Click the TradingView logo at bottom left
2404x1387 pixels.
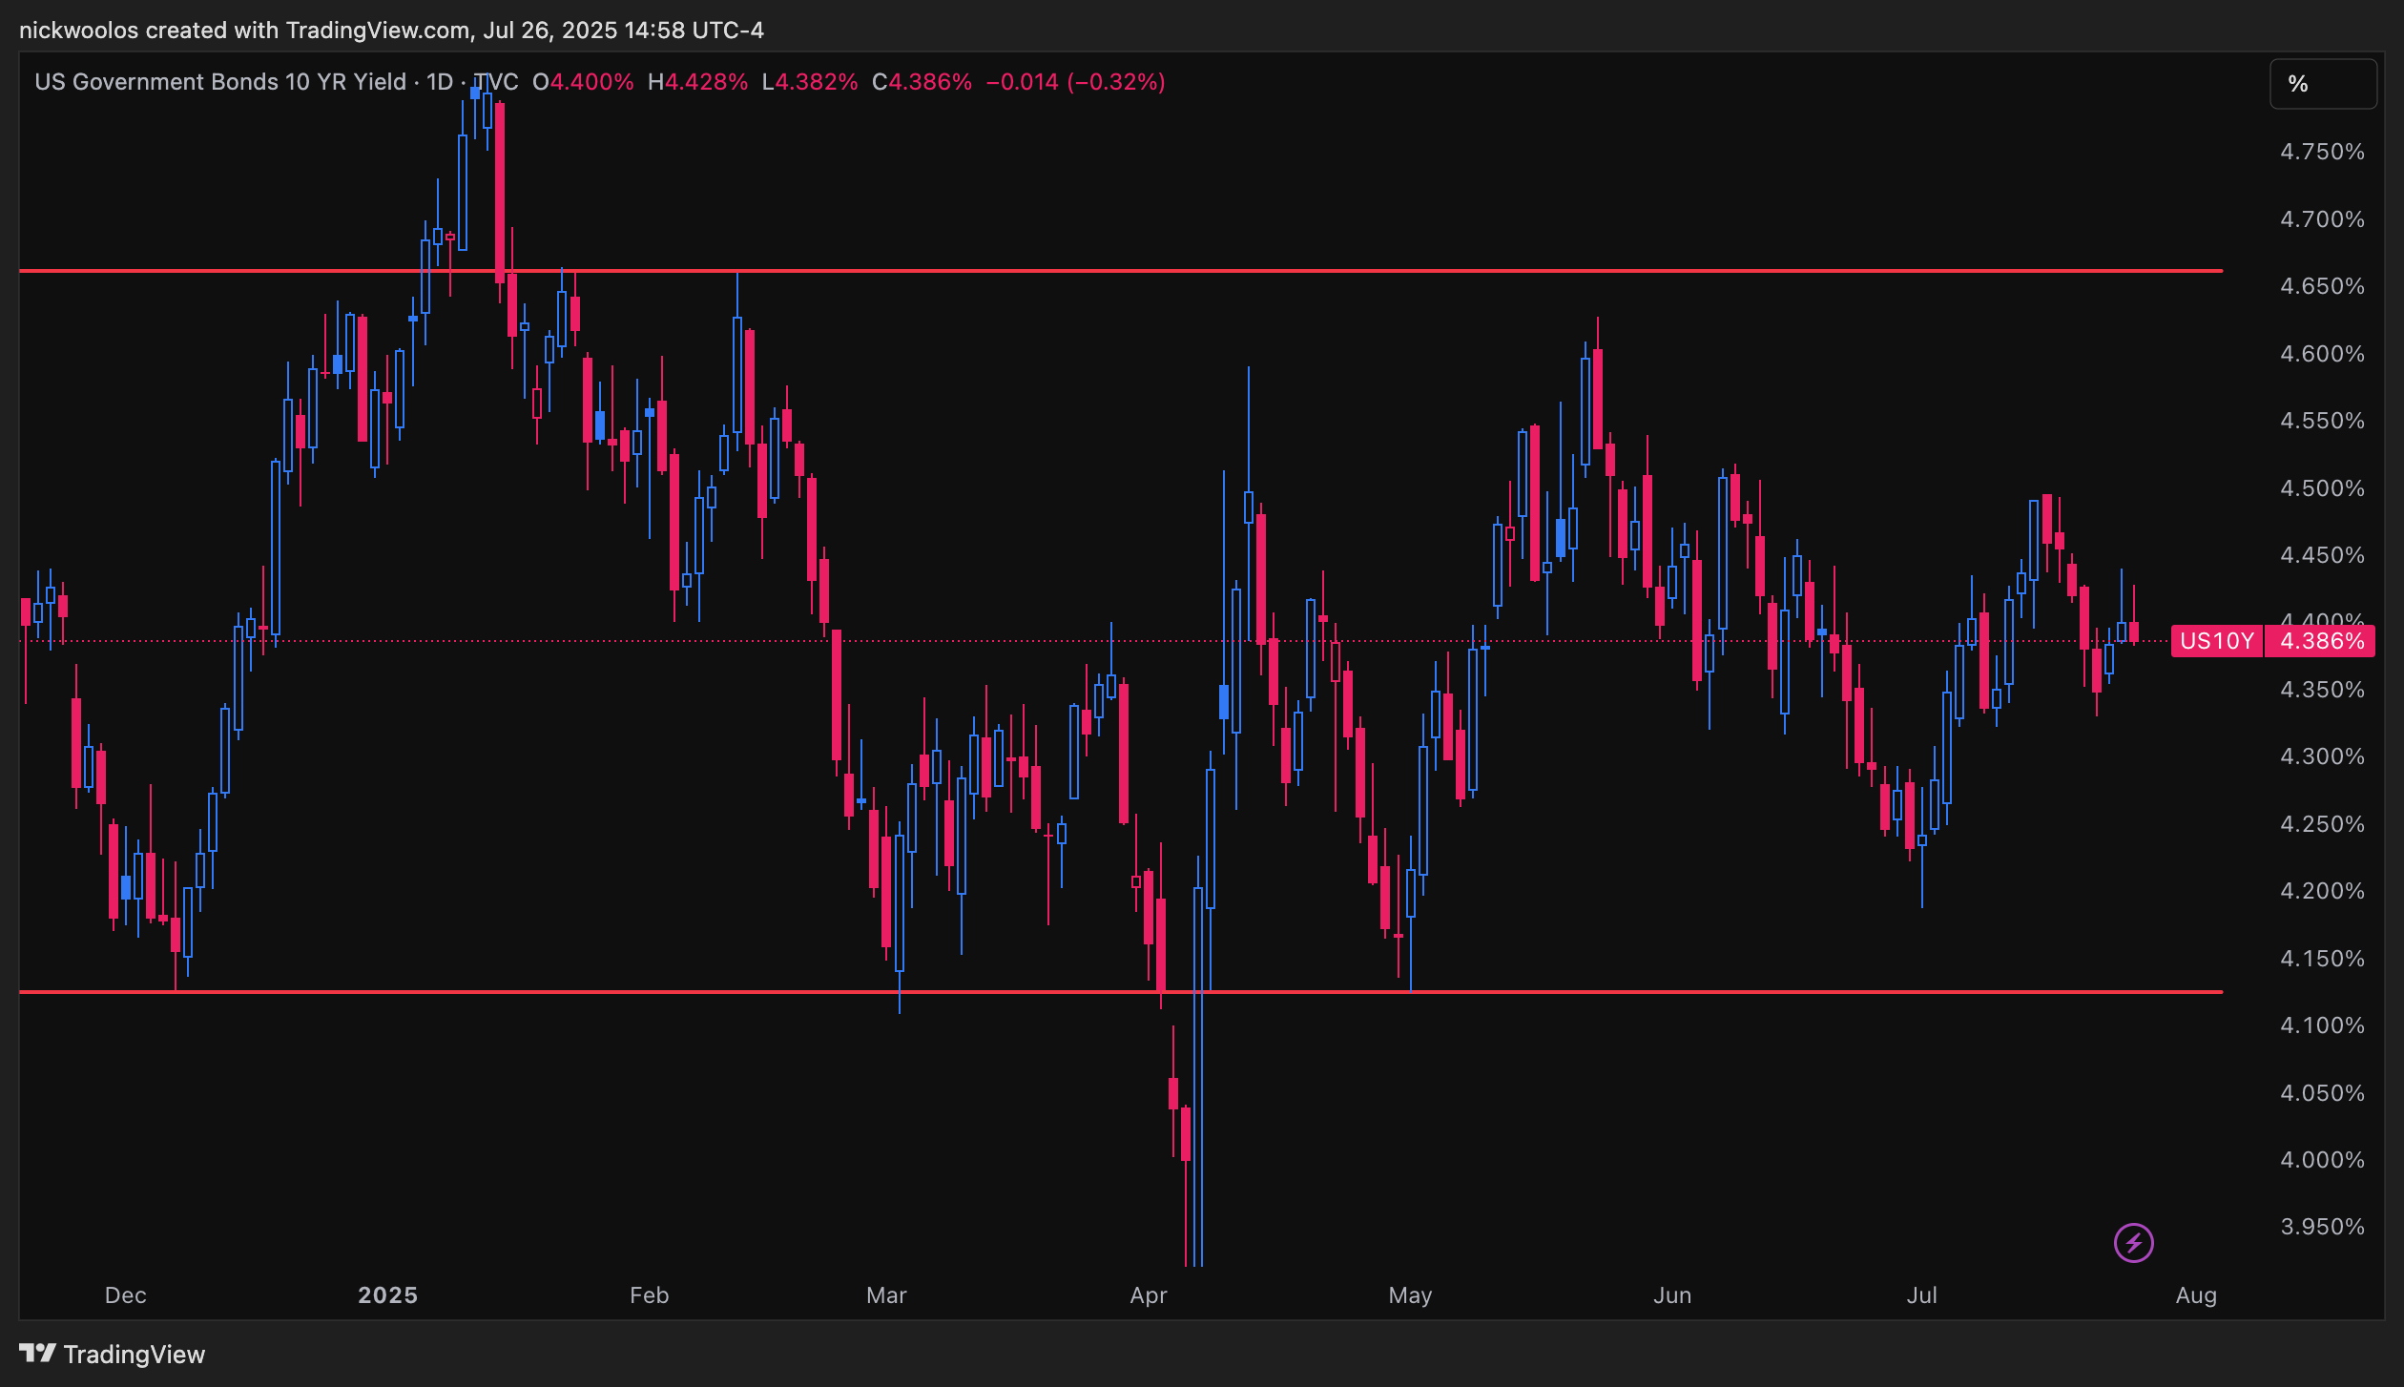pos(113,1354)
